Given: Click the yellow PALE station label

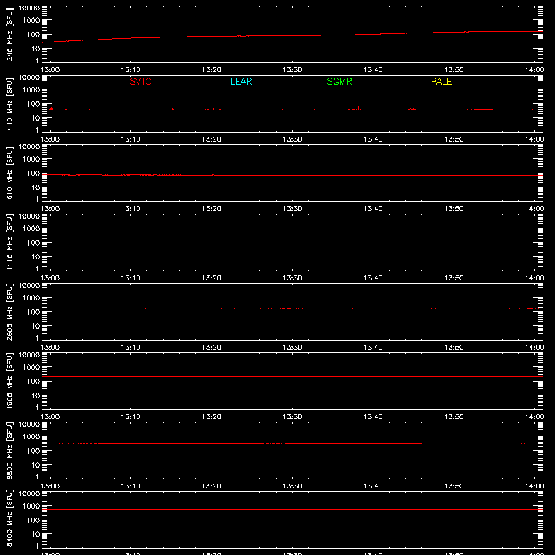Looking at the screenshot, I should tap(441, 81).
